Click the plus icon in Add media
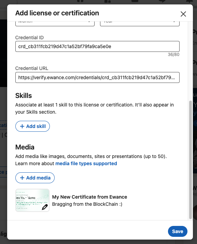This screenshot has height=244, width=197. pyautogui.click(x=22, y=178)
